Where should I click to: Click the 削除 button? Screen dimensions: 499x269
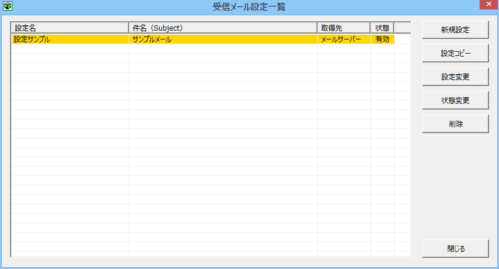click(x=455, y=124)
